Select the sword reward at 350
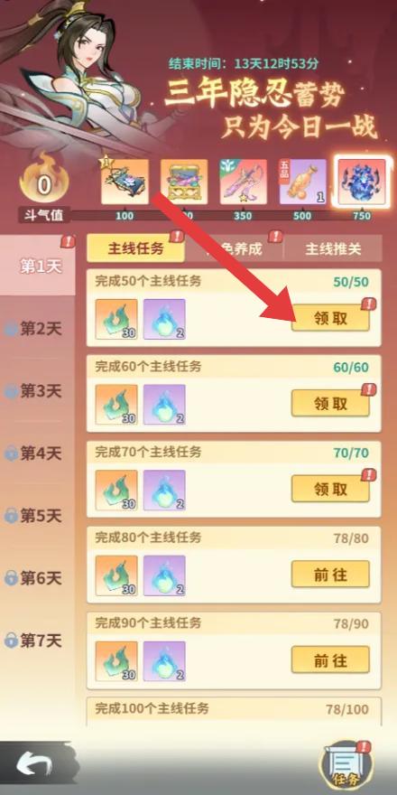The width and height of the screenshot is (397, 795). pos(244,182)
